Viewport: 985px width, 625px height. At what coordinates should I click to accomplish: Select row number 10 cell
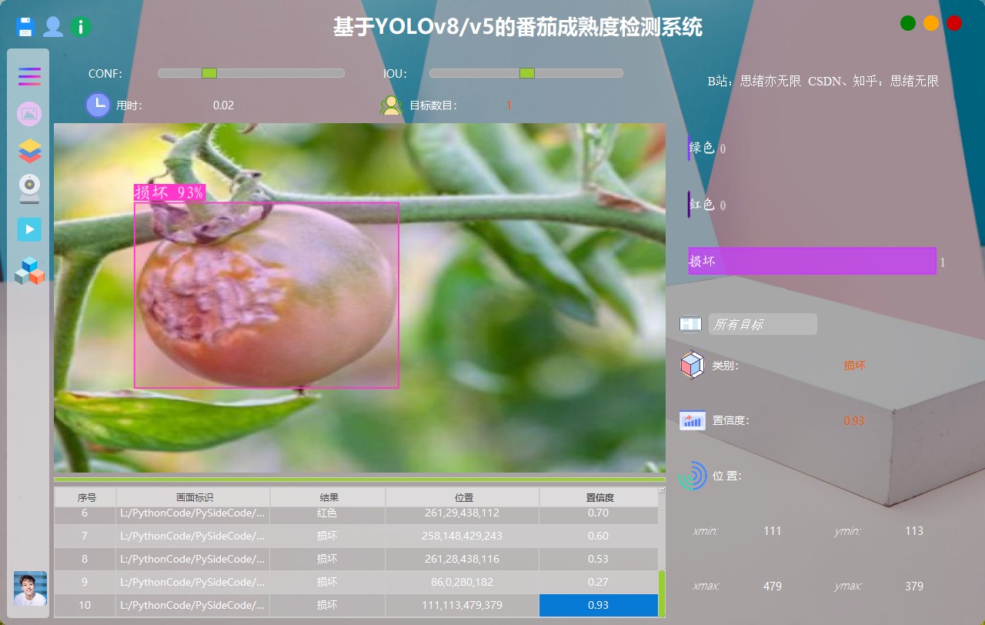coord(85,605)
